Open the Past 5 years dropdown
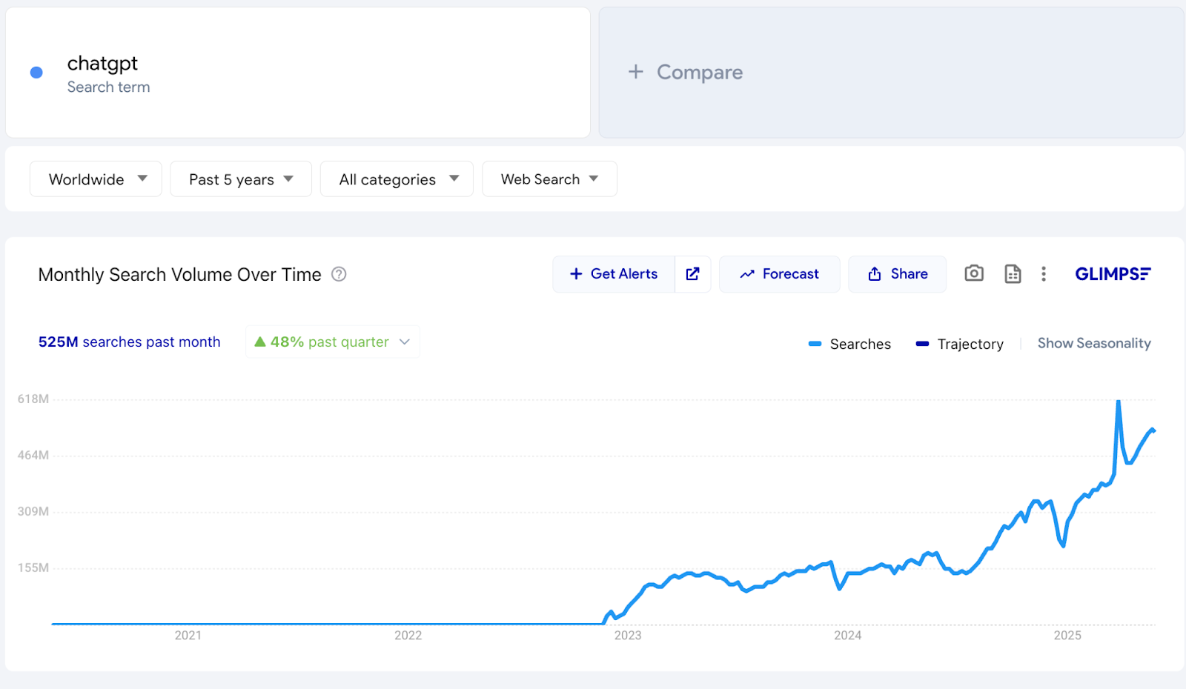Image resolution: width=1186 pixels, height=689 pixels. click(241, 179)
